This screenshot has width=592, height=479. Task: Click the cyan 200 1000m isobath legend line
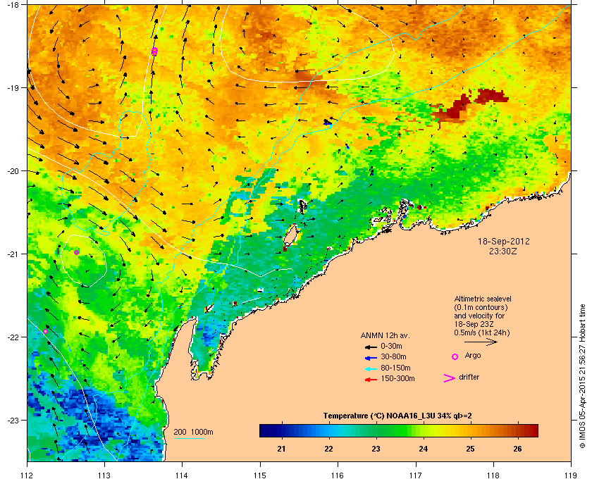(189, 439)
